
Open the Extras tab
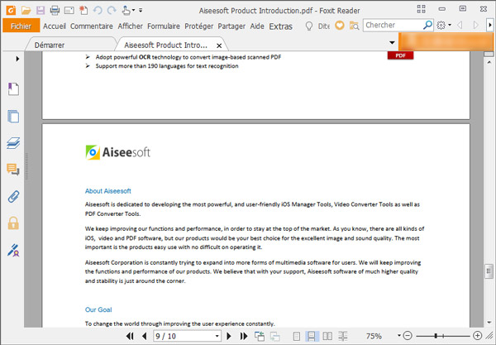(280, 26)
